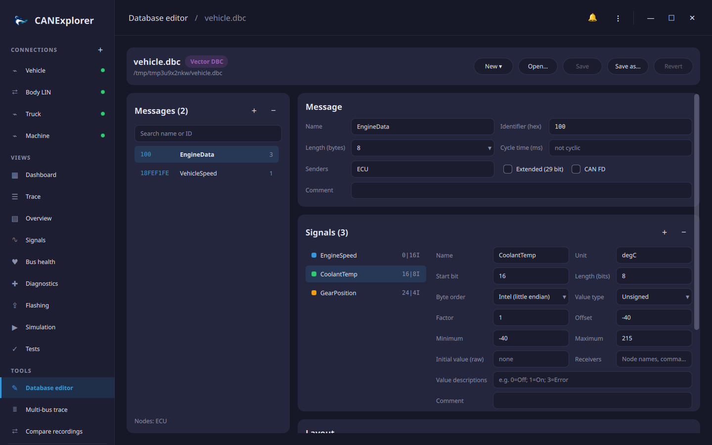Image resolution: width=712 pixels, height=445 pixels.
Task: Add a new connection with plus icon
Action: coord(100,50)
